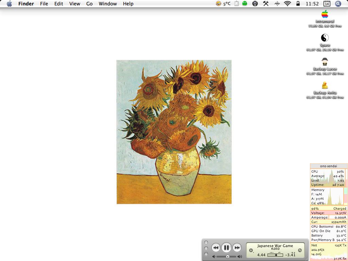Adjust the iTunes volume slider knob
Image resolution: width=348 pixels, height=261 pixels.
227,257
